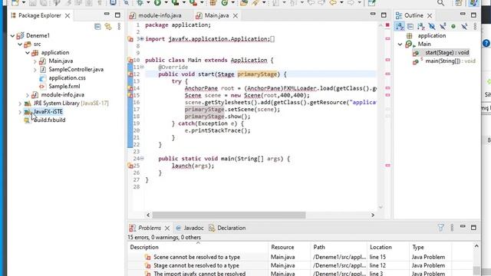Click the error marker on line 12

pyautogui.click(x=130, y=74)
